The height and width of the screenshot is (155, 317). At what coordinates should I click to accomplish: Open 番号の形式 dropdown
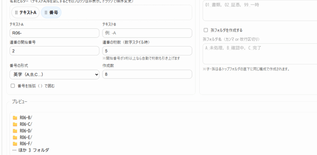(54, 75)
